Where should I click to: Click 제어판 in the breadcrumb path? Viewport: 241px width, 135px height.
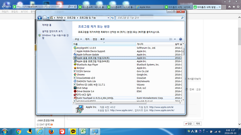[x=60, y=18]
